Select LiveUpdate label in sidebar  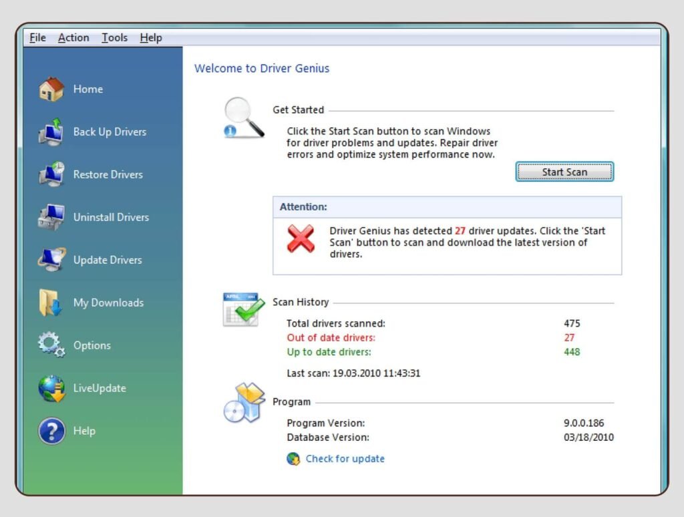click(100, 388)
